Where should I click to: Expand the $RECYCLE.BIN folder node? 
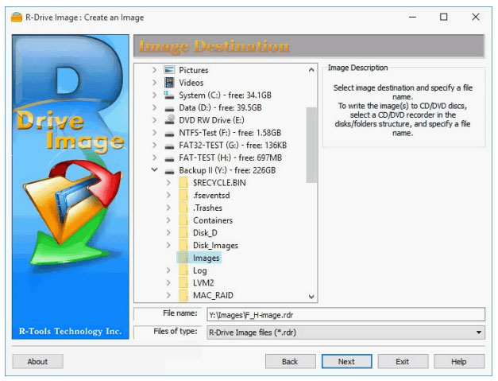[x=168, y=183]
